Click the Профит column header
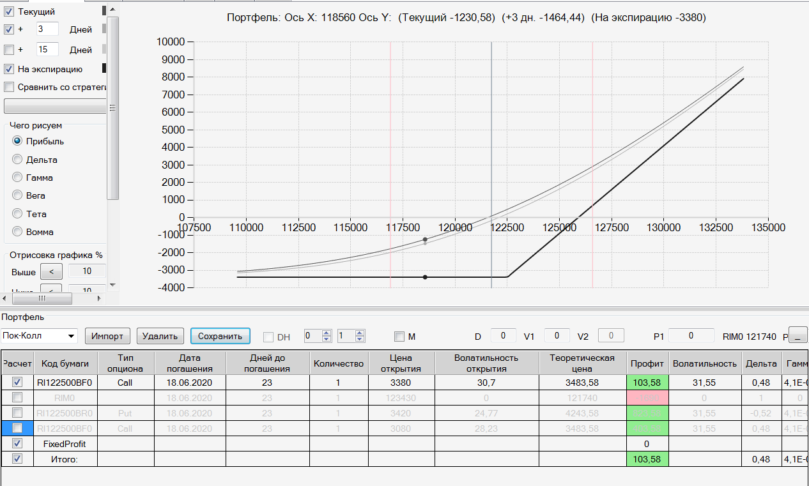The height and width of the screenshot is (486, 809). pyautogui.click(x=648, y=363)
